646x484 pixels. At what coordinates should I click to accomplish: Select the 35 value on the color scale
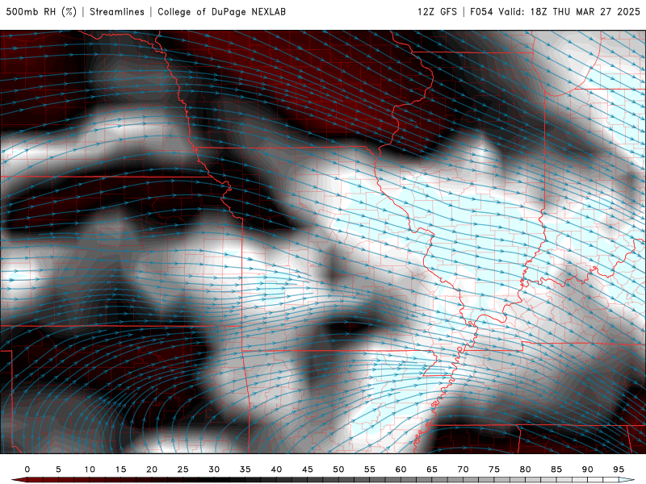[x=245, y=469]
